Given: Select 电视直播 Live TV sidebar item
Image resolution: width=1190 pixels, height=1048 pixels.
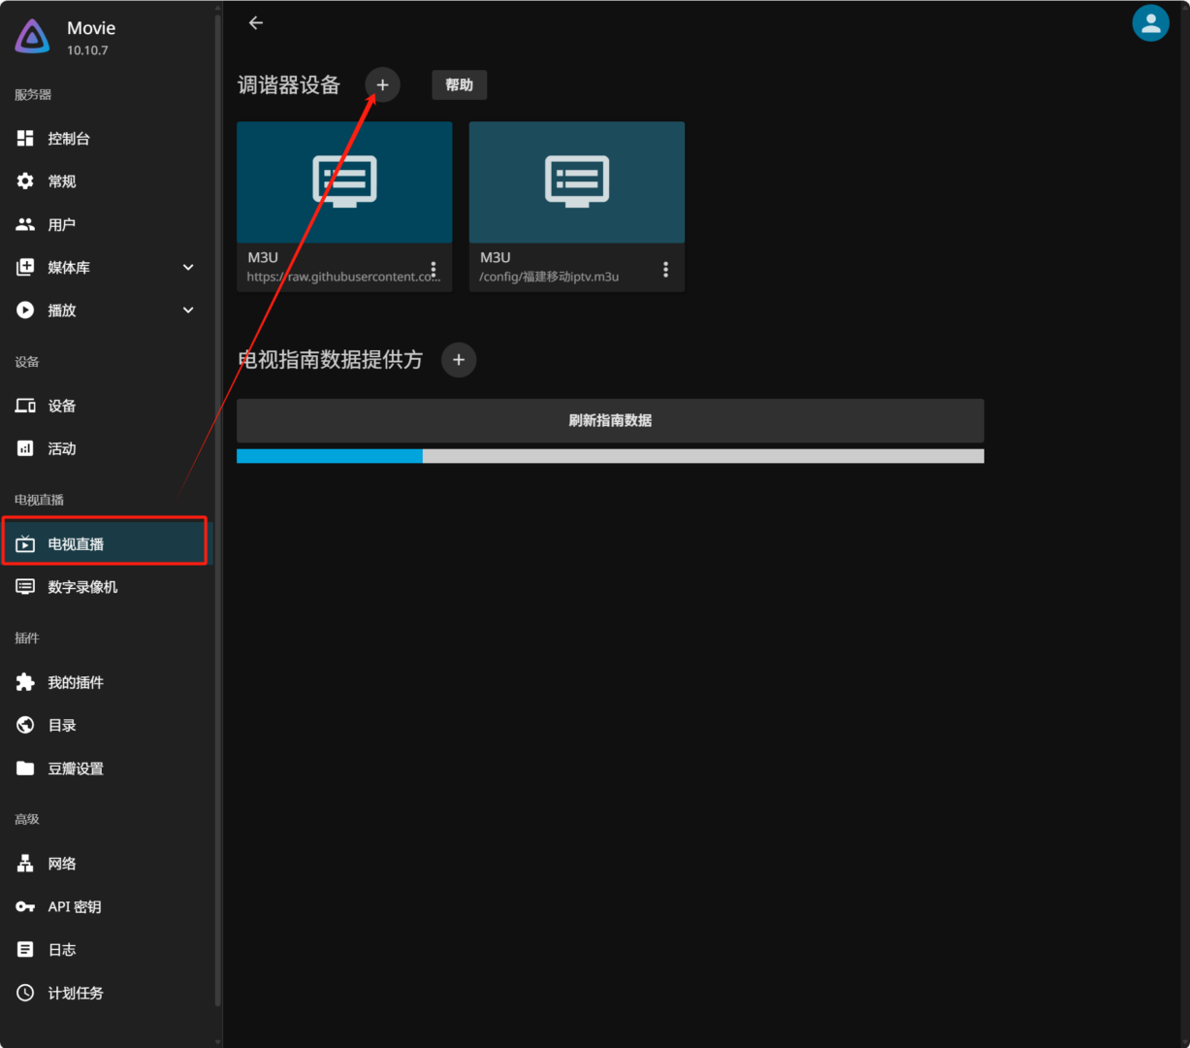Looking at the screenshot, I should pos(105,543).
